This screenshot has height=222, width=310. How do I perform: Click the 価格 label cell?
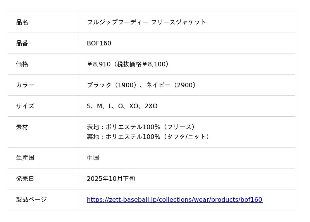pyautogui.click(x=22, y=64)
